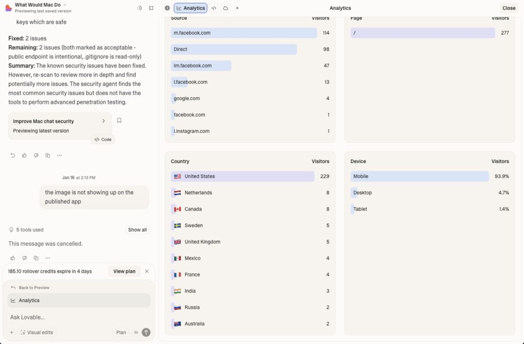Viewport: 524px width, 344px height.
Task: Open the version history clock icon
Action: click(140, 8)
